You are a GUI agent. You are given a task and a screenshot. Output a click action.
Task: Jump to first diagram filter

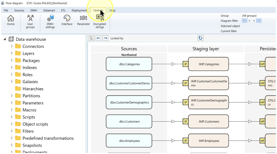click(x=244, y=21)
